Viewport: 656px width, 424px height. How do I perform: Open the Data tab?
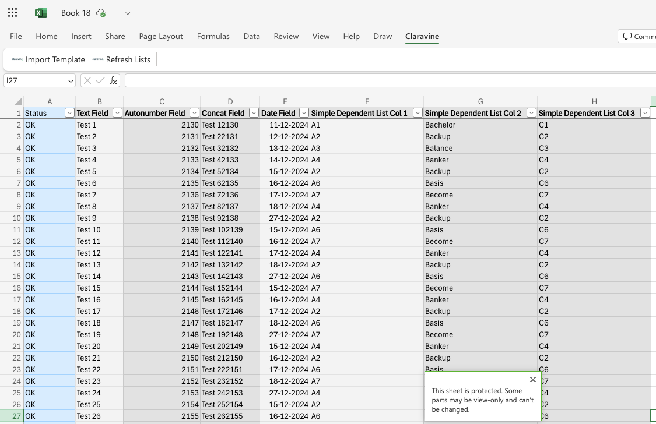pyautogui.click(x=252, y=36)
